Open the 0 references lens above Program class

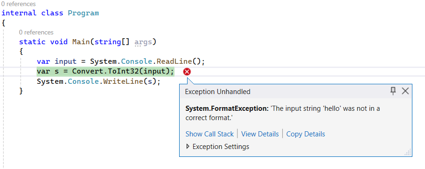click(18, 4)
